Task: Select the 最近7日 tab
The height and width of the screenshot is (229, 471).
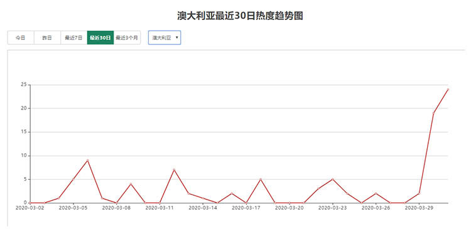Action: (x=74, y=38)
